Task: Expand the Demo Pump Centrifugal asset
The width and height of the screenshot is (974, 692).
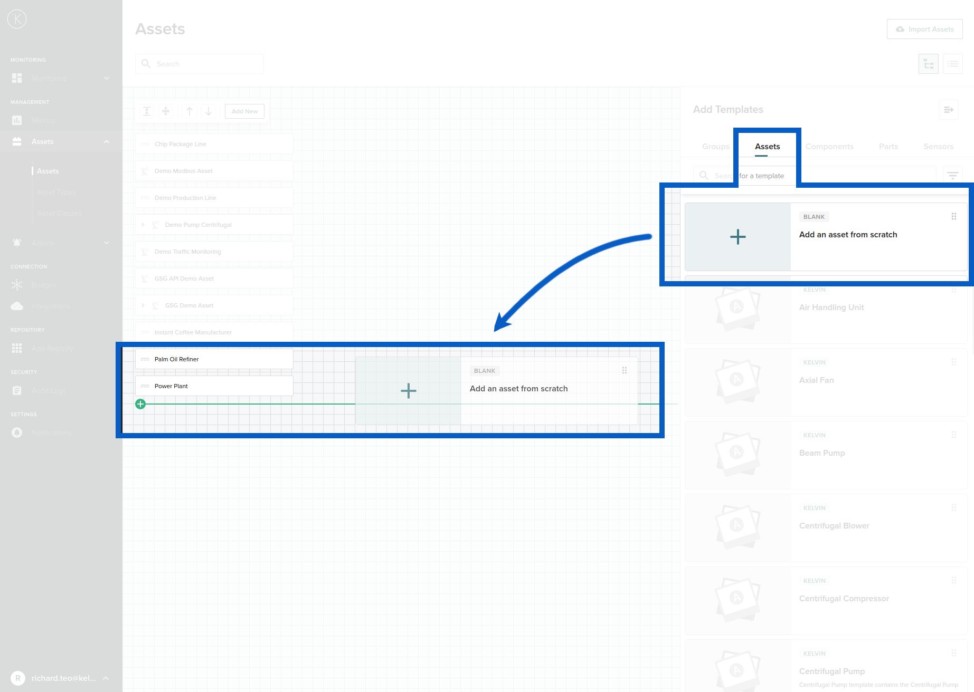Action: (x=144, y=224)
